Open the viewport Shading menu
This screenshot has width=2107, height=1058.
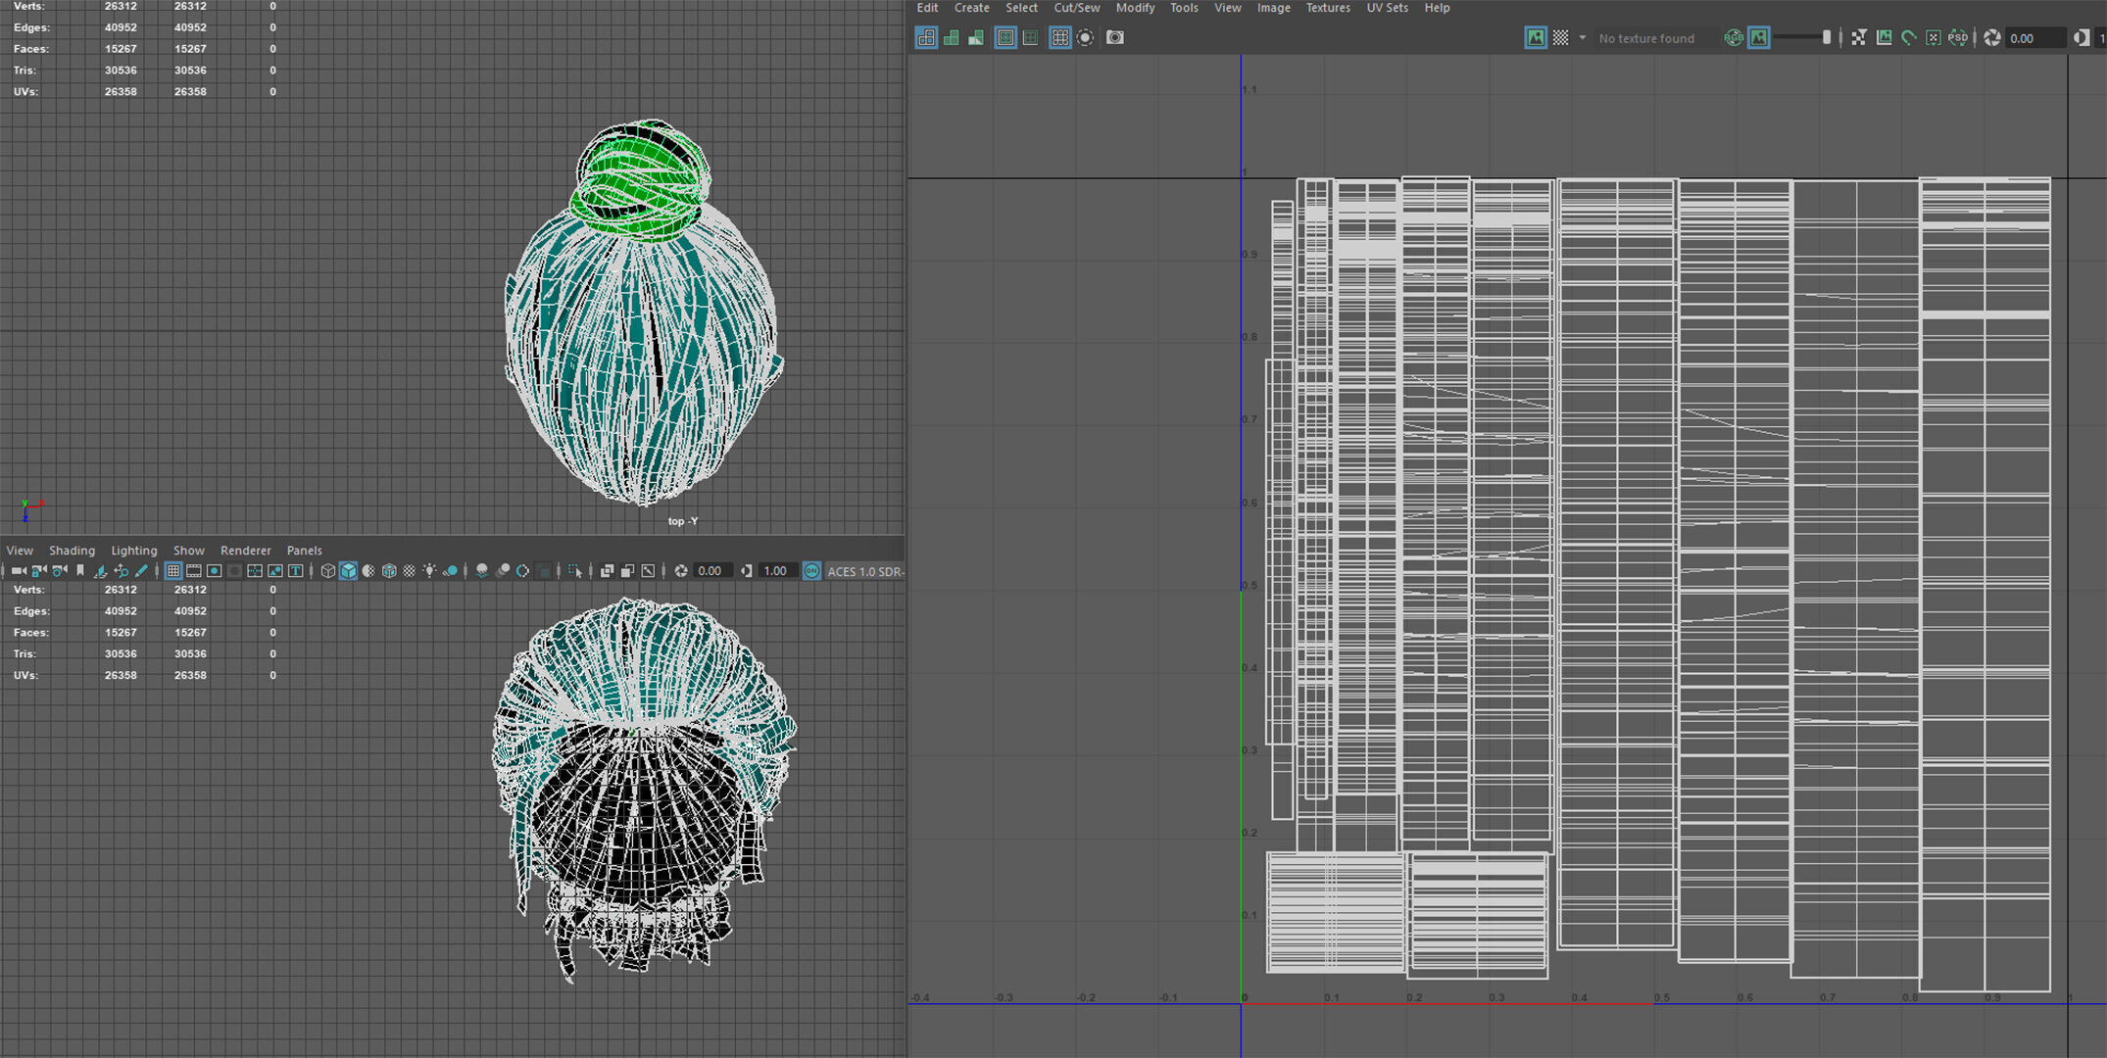coord(72,551)
